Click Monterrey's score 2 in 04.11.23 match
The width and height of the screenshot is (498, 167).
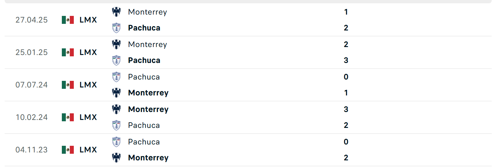pos(346,158)
